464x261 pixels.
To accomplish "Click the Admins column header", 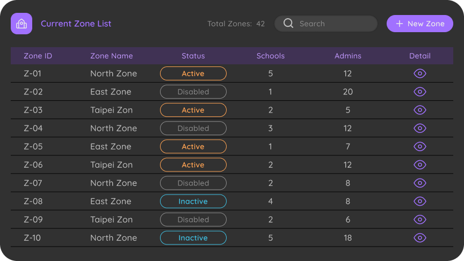I will [x=347, y=56].
